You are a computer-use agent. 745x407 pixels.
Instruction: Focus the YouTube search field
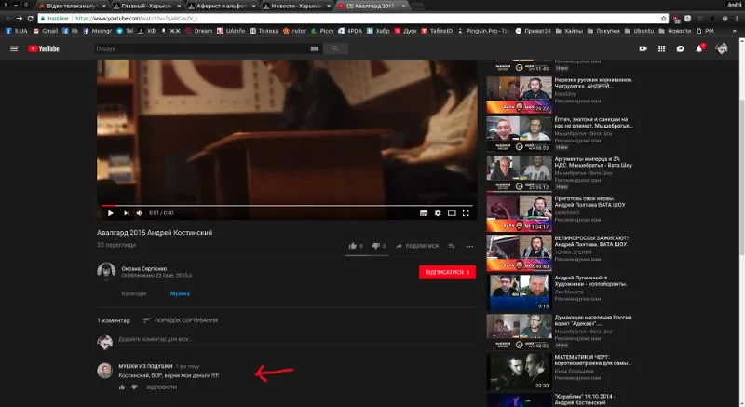point(202,49)
